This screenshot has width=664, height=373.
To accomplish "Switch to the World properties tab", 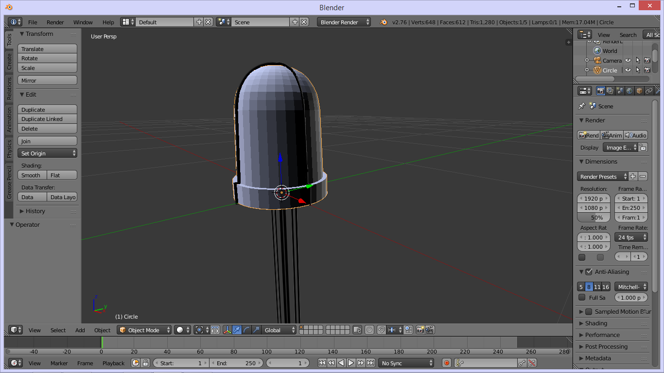I will point(629,91).
